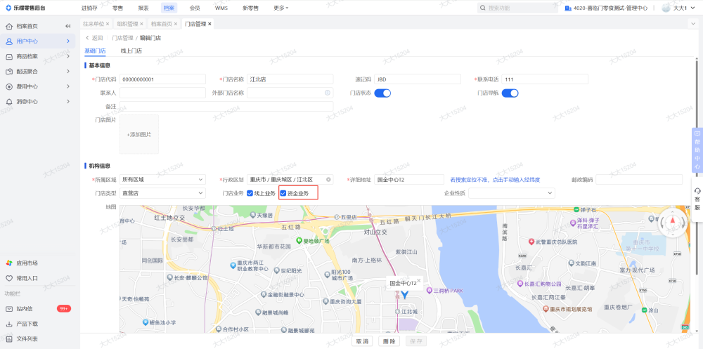Click the 搜索功能 search box
The height and width of the screenshot is (349, 703).
coord(517,8)
